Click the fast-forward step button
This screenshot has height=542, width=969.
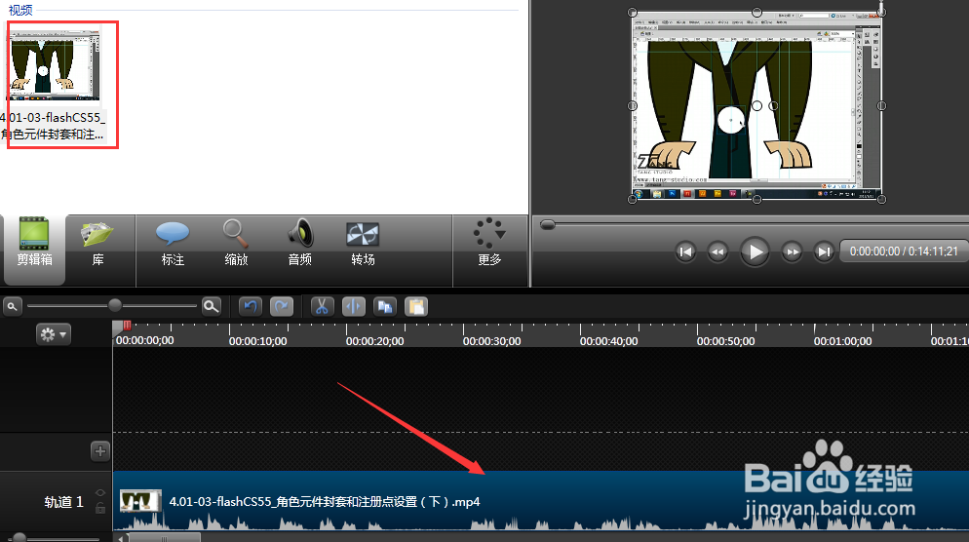pyautogui.click(x=792, y=252)
